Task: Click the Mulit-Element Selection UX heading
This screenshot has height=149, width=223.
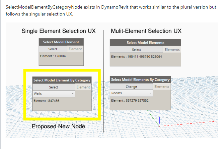Action: click(x=146, y=31)
